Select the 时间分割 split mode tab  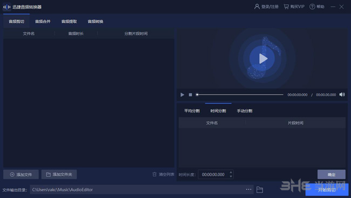(x=218, y=111)
